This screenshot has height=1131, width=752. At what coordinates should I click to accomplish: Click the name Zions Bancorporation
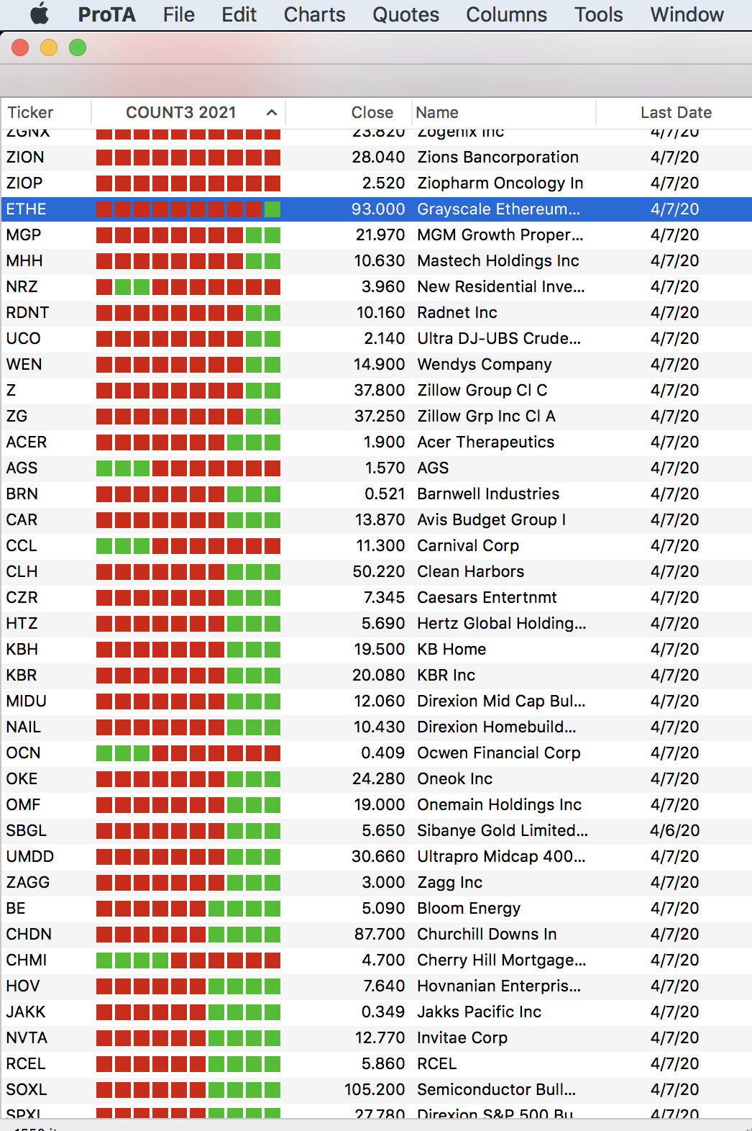point(497,158)
